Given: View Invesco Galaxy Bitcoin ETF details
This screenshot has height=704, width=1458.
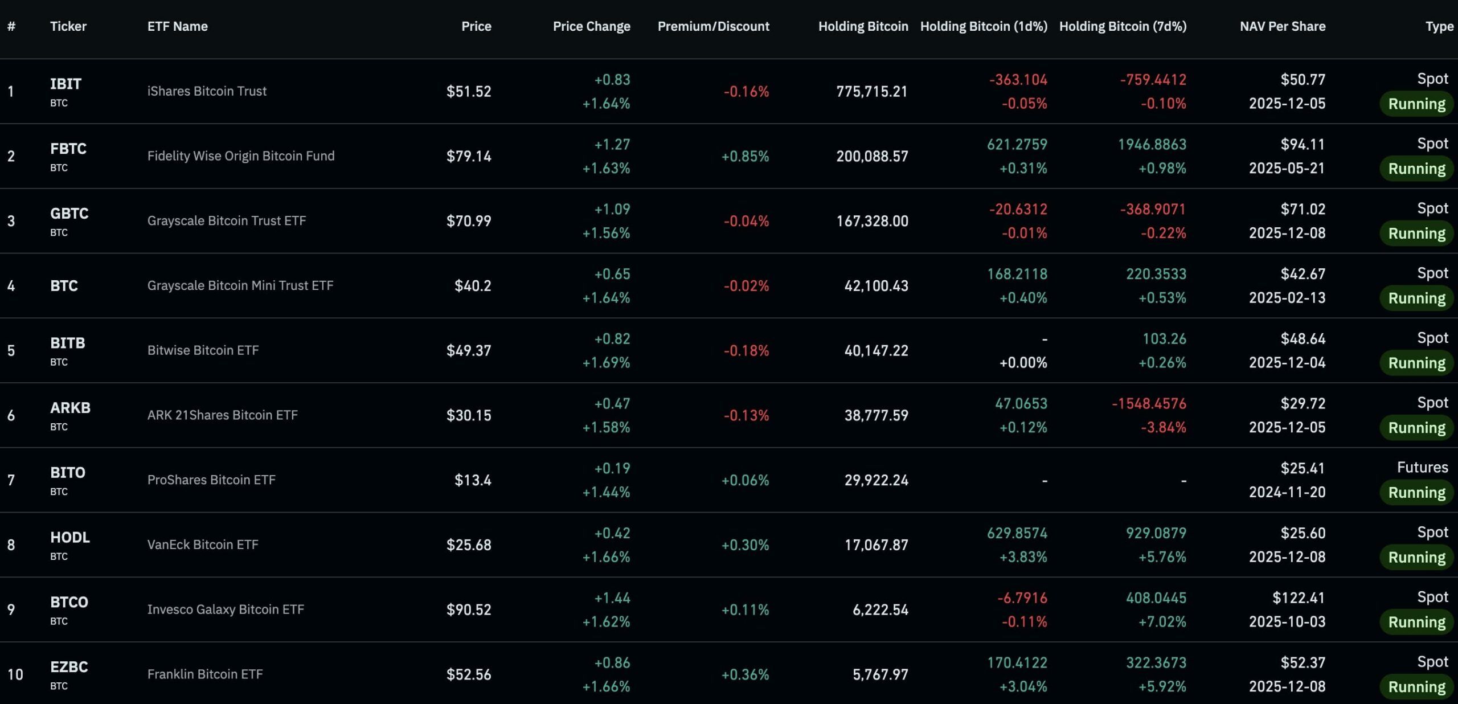Looking at the screenshot, I should coord(69,602).
